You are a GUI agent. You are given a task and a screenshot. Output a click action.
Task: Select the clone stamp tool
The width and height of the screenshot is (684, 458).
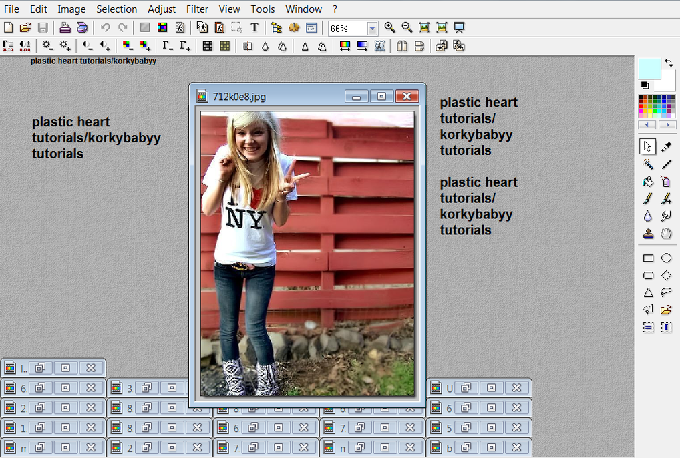coord(648,234)
